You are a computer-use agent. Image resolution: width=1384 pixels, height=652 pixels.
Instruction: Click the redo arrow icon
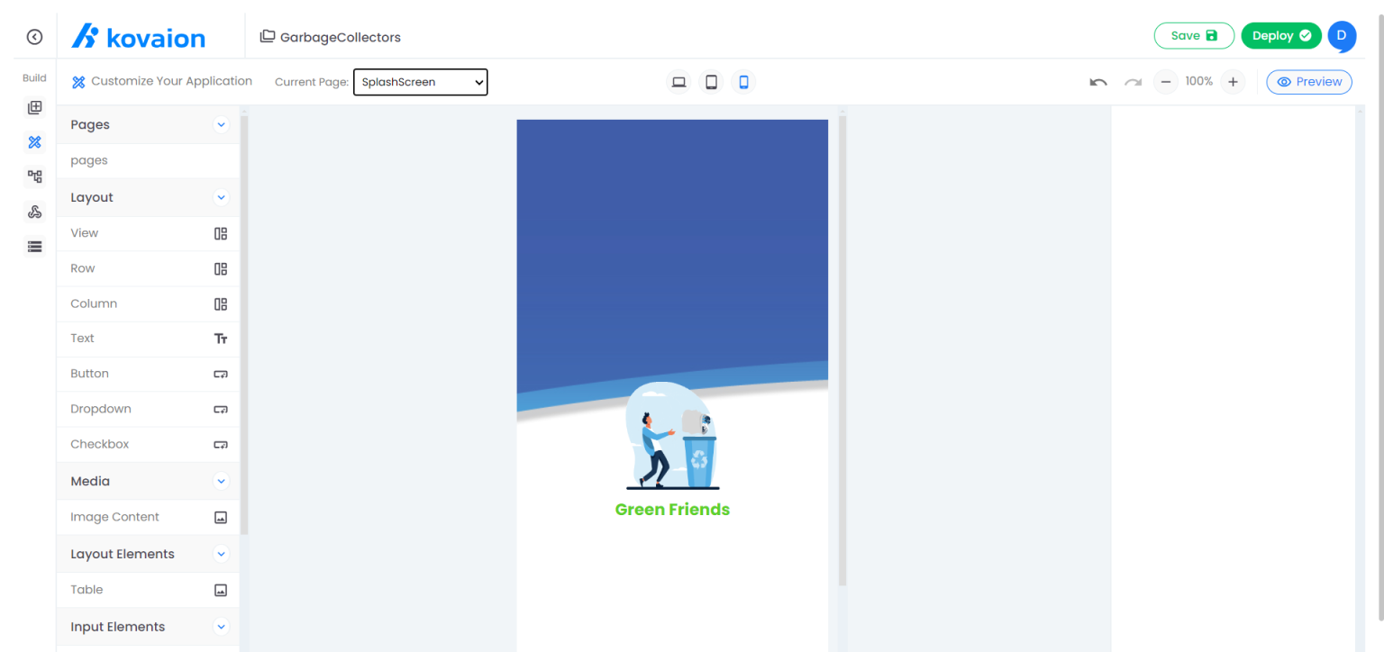click(1132, 81)
